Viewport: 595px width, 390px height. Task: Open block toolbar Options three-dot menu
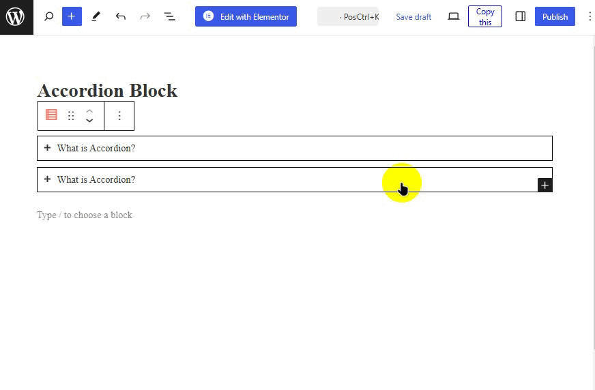[x=119, y=116]
